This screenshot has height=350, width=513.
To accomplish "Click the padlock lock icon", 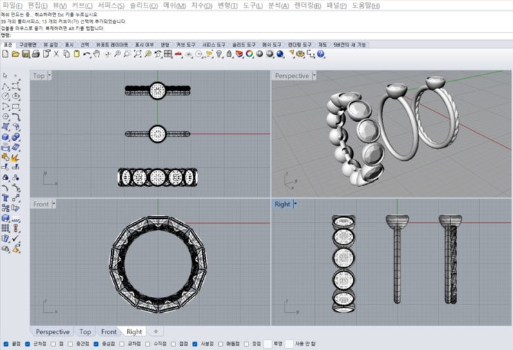I will (x=229, y=54).
